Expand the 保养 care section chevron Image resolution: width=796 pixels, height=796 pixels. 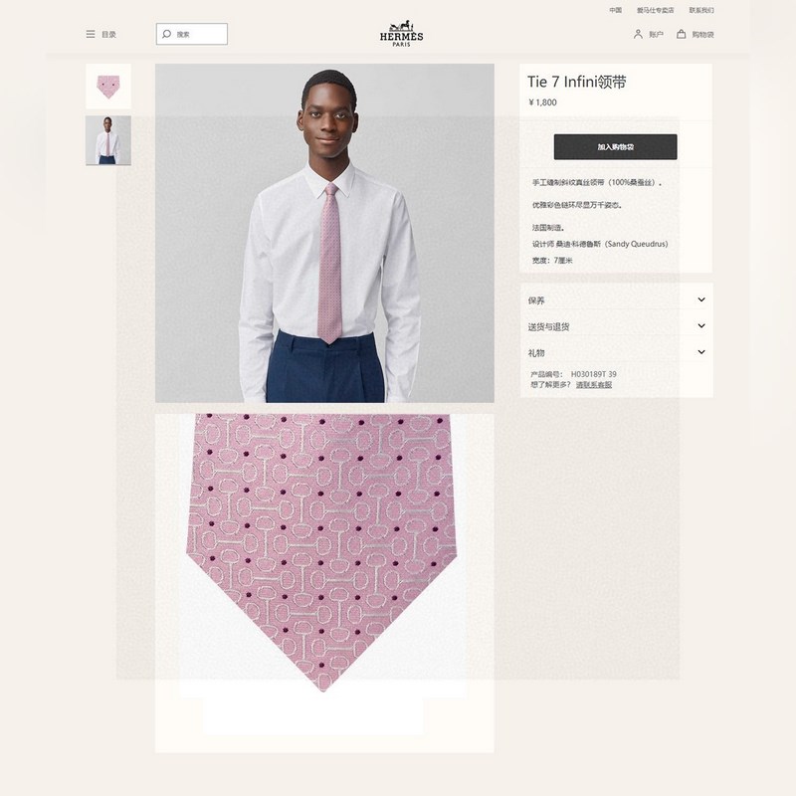[701, 299]
